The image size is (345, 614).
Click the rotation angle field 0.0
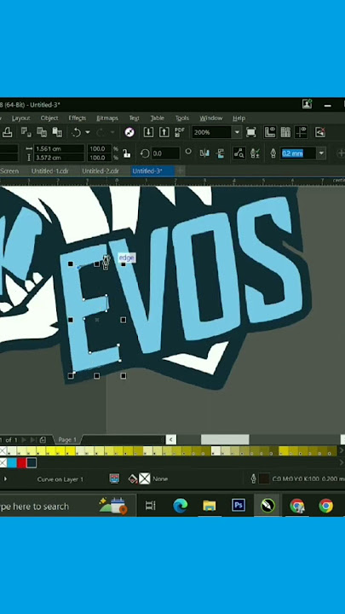[x=165, y=153]
